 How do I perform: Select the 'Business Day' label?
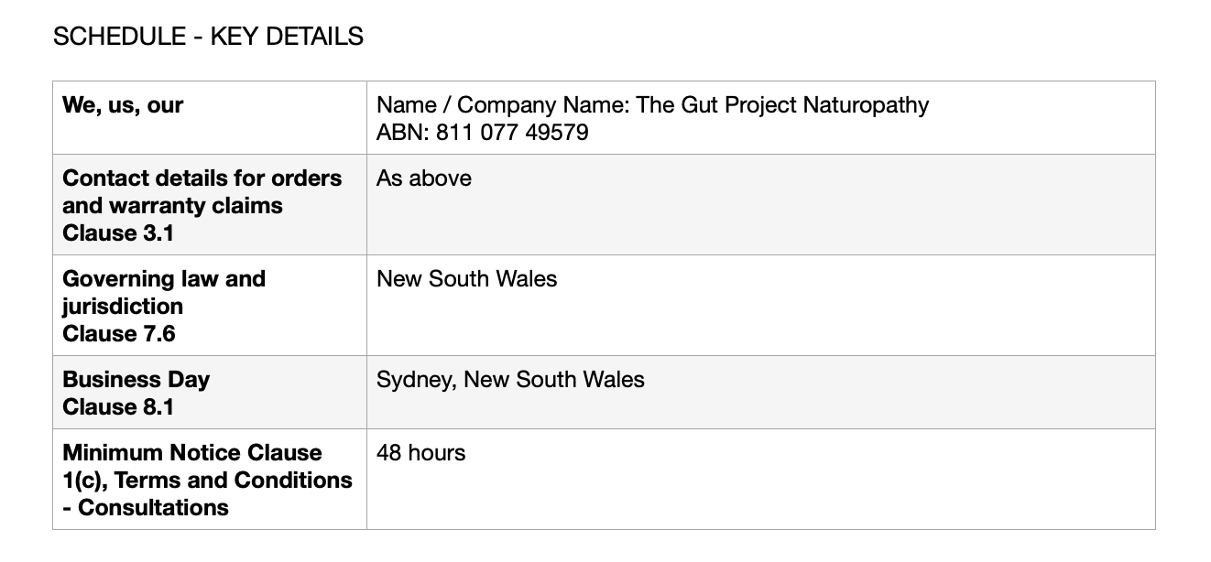coord(136,380)
